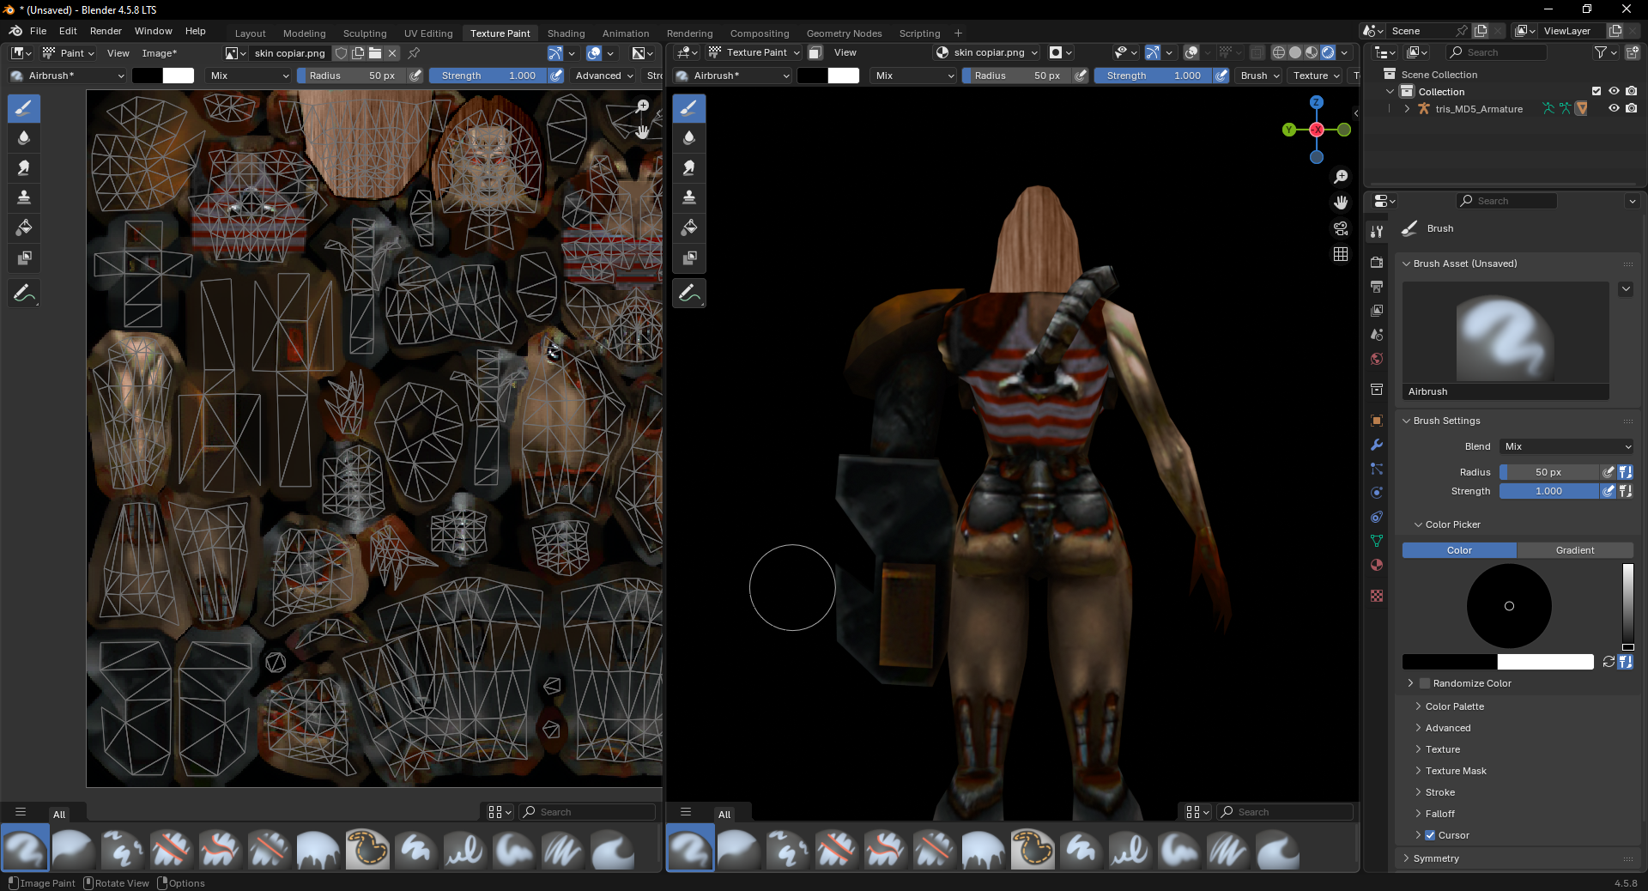Open the Render menu
The image size is (1648, 891).
pyautogui.click(x=106, y=31)
